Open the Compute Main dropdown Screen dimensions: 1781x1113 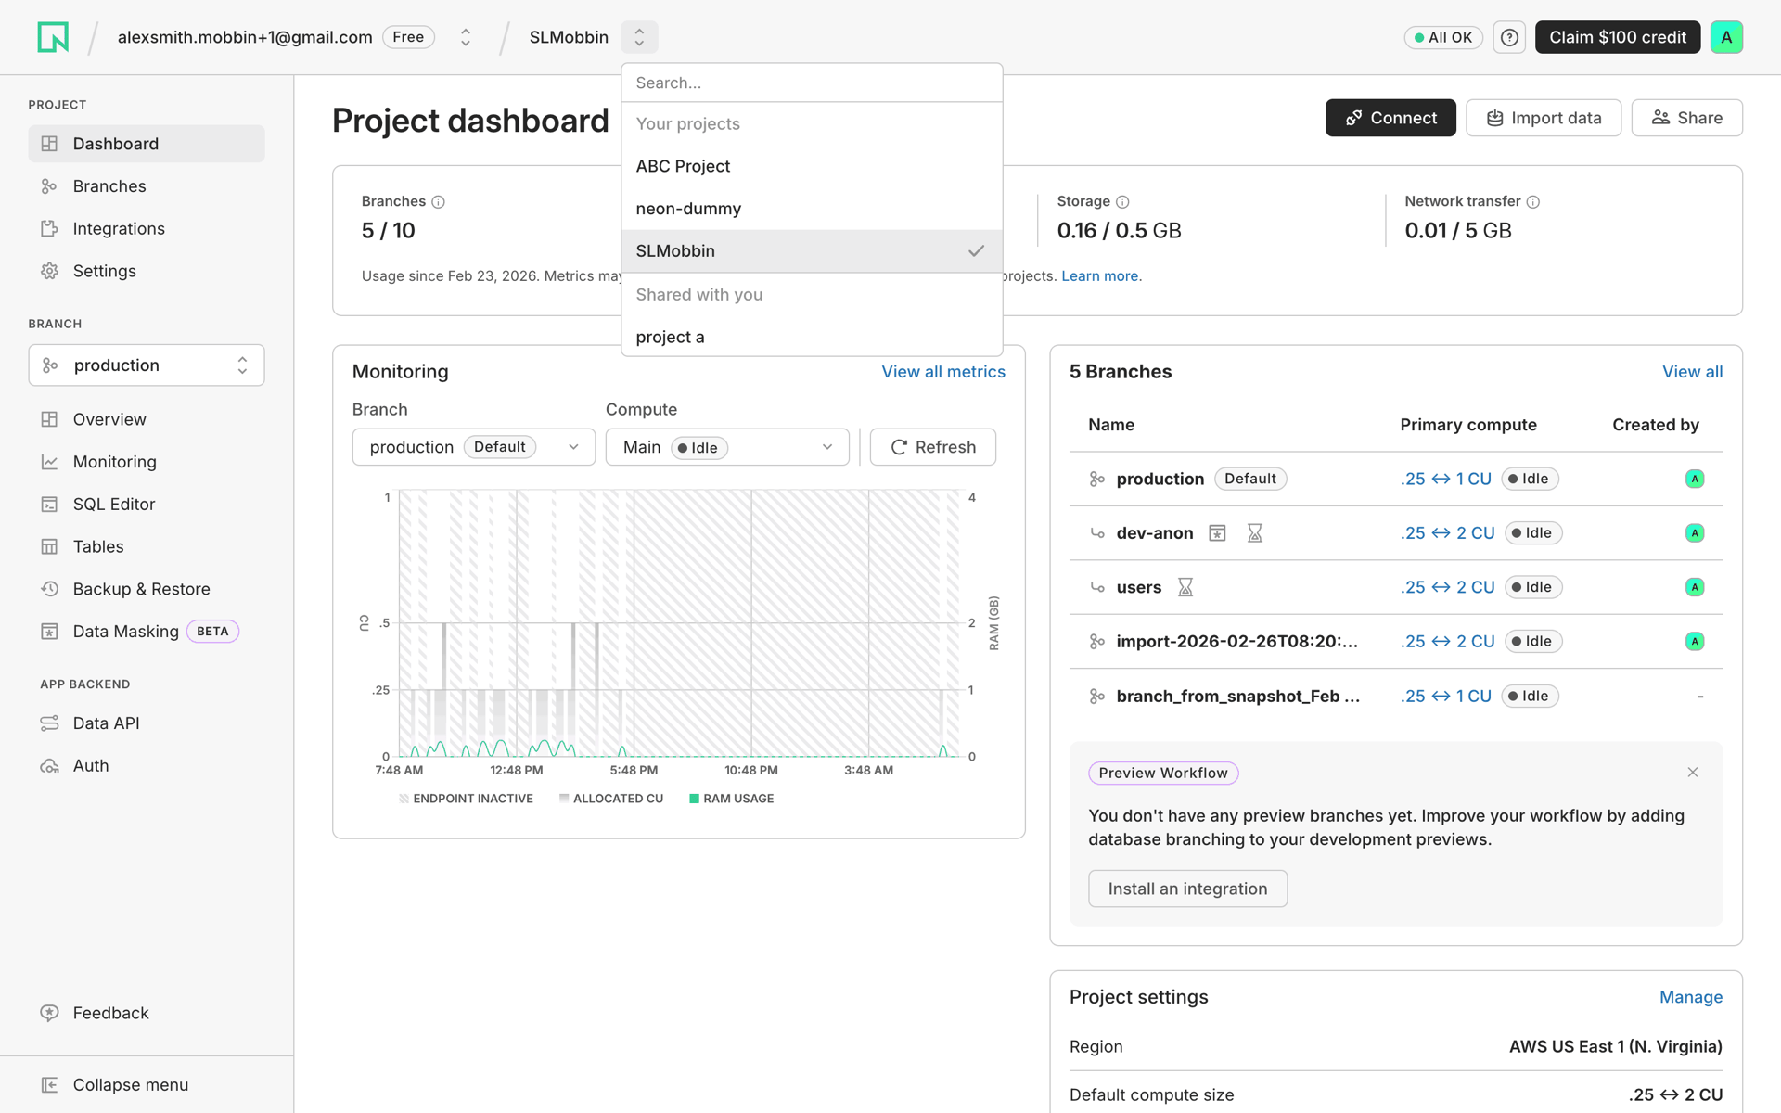[727, 447]
